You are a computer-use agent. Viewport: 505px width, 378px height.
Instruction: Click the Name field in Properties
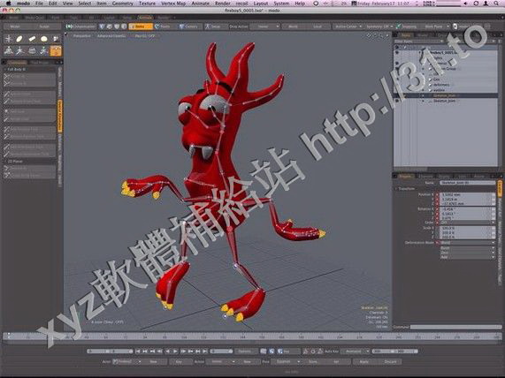click(x=467, y=183)
